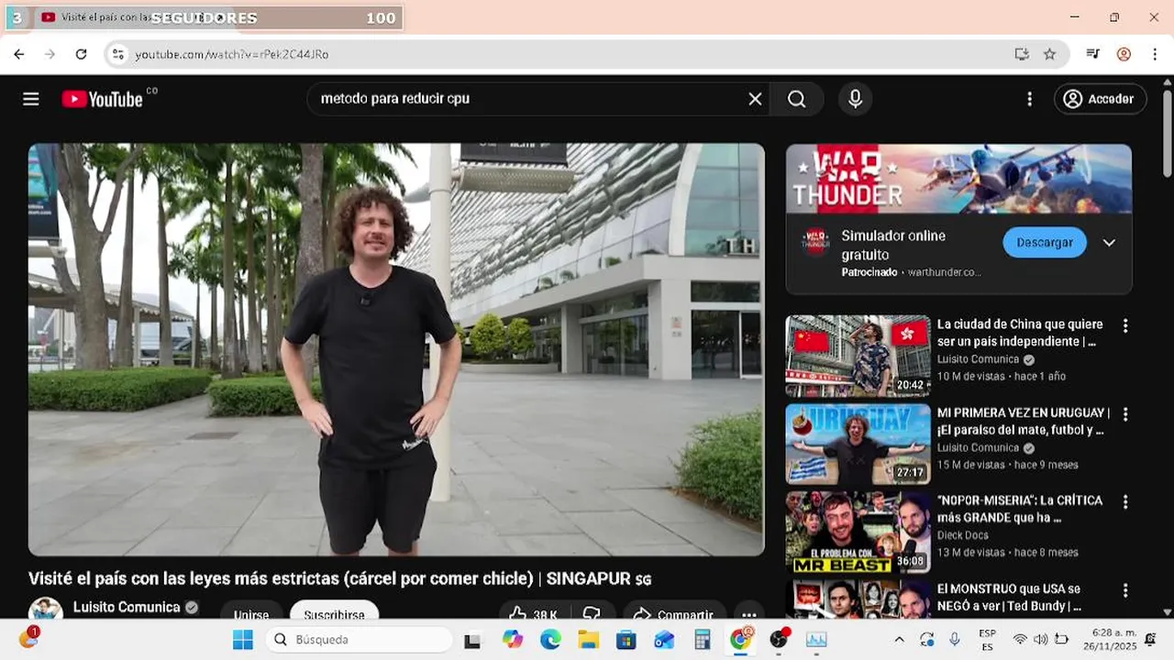This screenshot has height=660, width=1174.
Task: Clear the search text with the X icon
Action: point(755,99)
